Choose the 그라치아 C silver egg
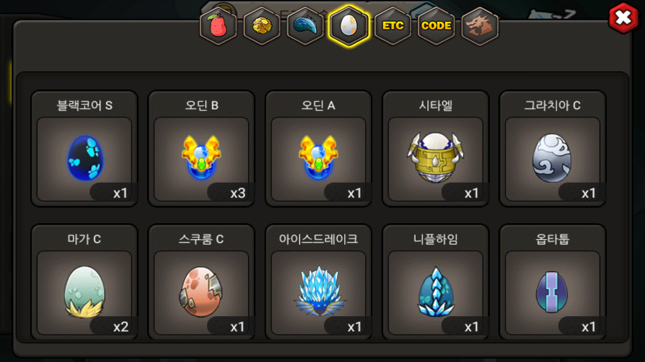 (552, 148)
